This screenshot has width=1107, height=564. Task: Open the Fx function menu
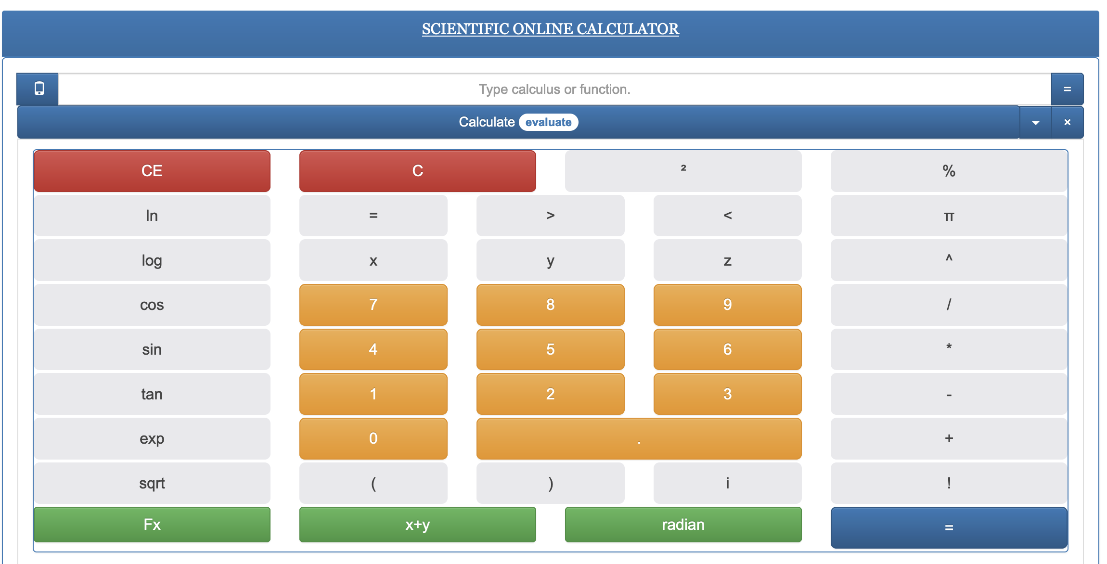click(150, 525)
